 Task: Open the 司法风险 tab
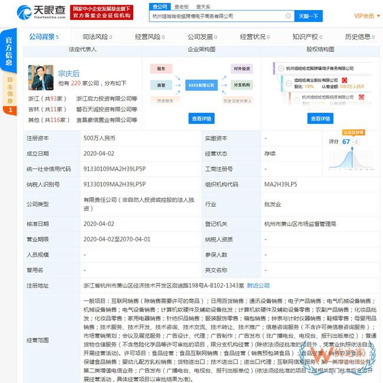[97, 37]
